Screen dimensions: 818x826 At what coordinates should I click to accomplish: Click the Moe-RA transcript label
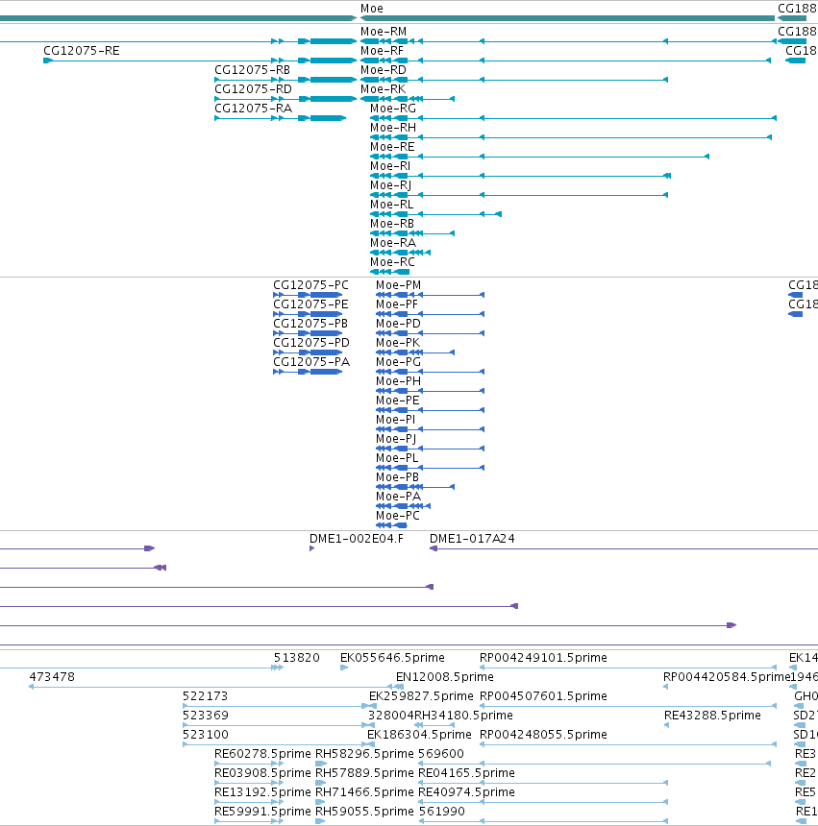tap(393, 243)
